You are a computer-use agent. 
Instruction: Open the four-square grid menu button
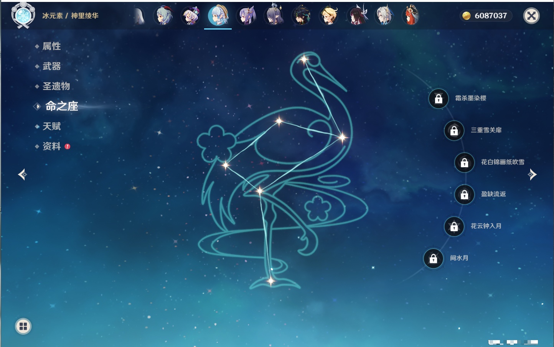pyautogui.click(x=23, y=326)
